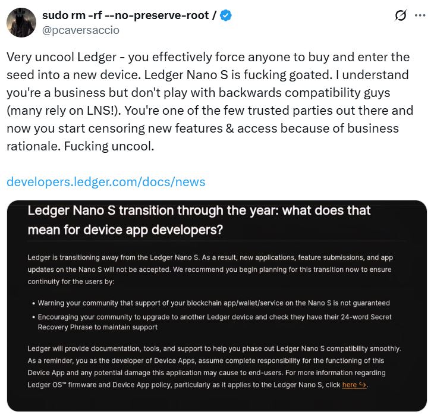Open the Grok slashed-circle icon
Image resolution: width=434 pixels, height=418 pixels.
(400, 16)
